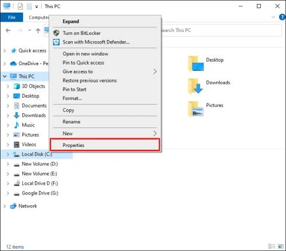Switch to large thumbnails view icon

(280, 246)
